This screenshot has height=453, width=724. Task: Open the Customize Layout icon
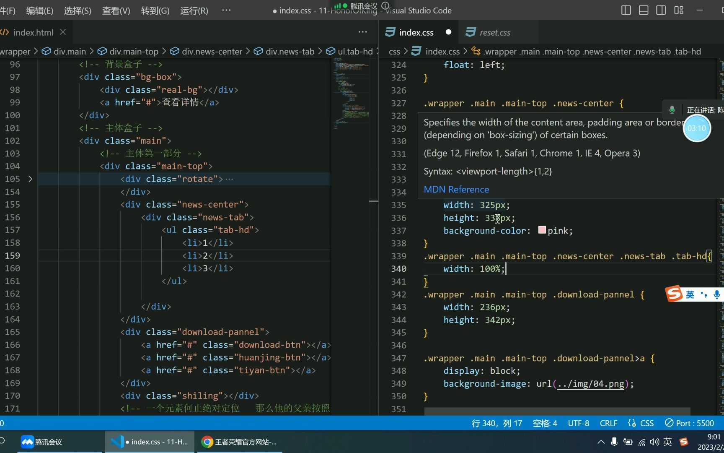(x=679, y=10)
